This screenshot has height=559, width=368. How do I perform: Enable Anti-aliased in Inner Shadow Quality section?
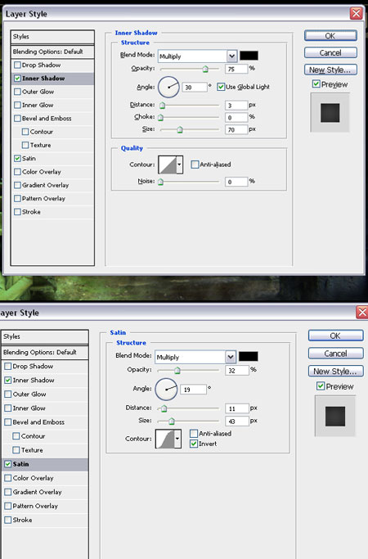195,165
